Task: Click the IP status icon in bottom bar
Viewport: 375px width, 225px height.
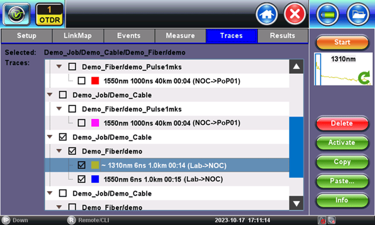Action: tap(6, 220)
